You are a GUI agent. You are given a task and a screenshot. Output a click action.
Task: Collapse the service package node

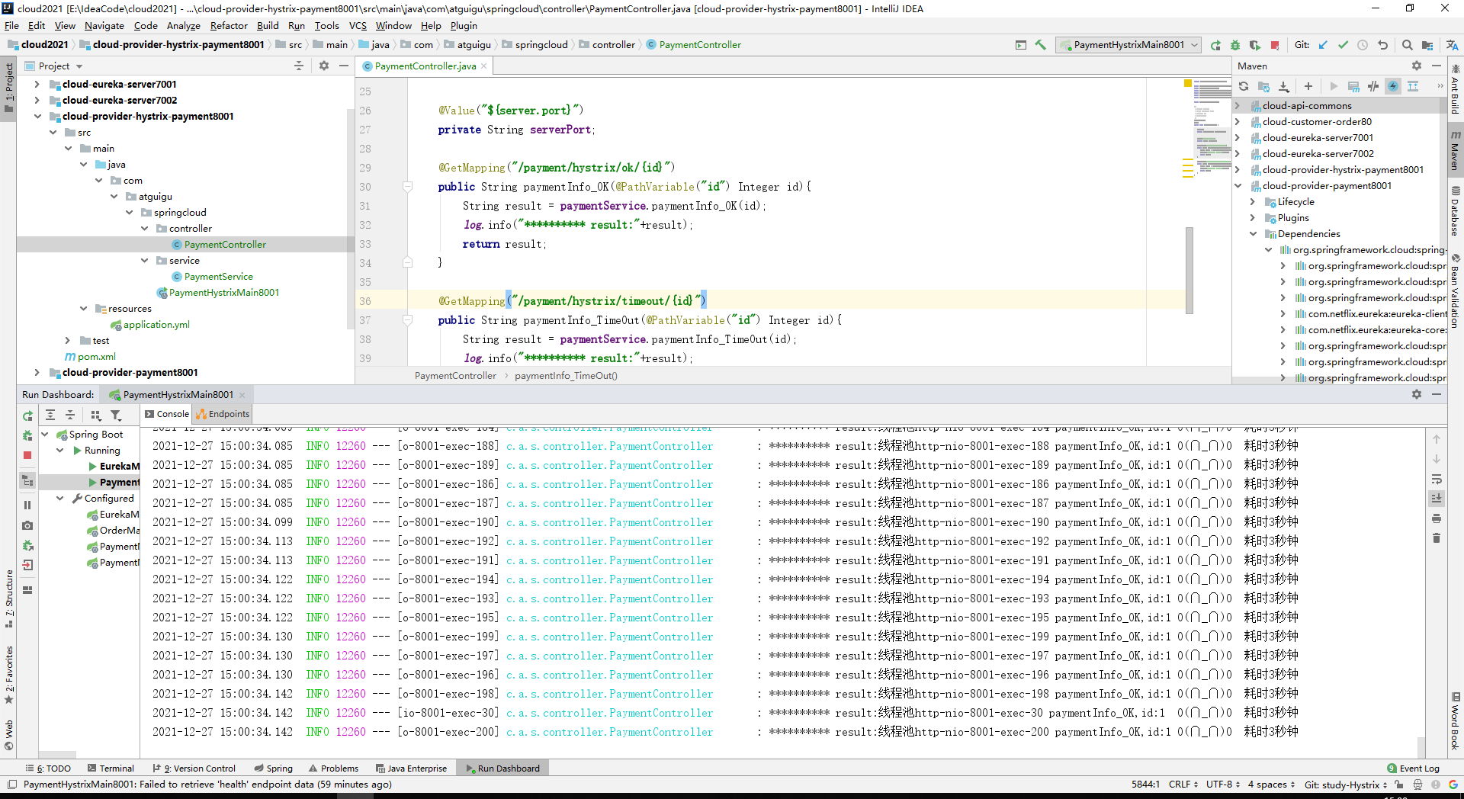[x=144, y=261]
